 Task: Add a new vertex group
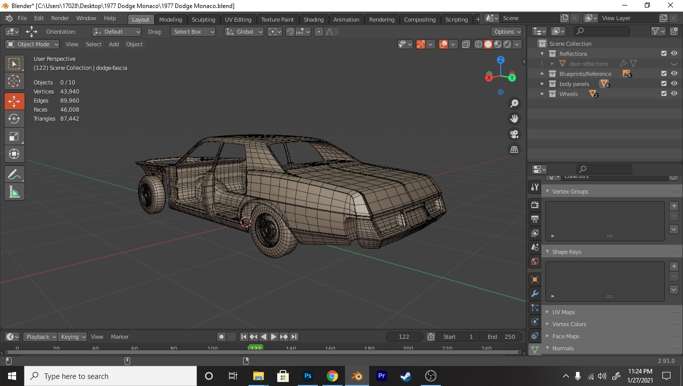coord(674,206)
